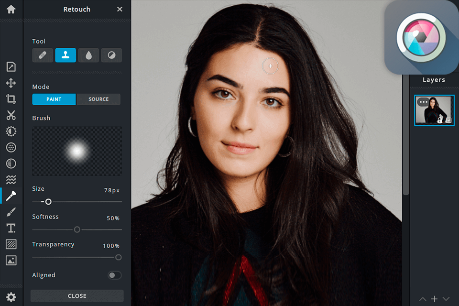Open the Add image tool
This screenshot has height=306, width=459.
pos(11,260)
